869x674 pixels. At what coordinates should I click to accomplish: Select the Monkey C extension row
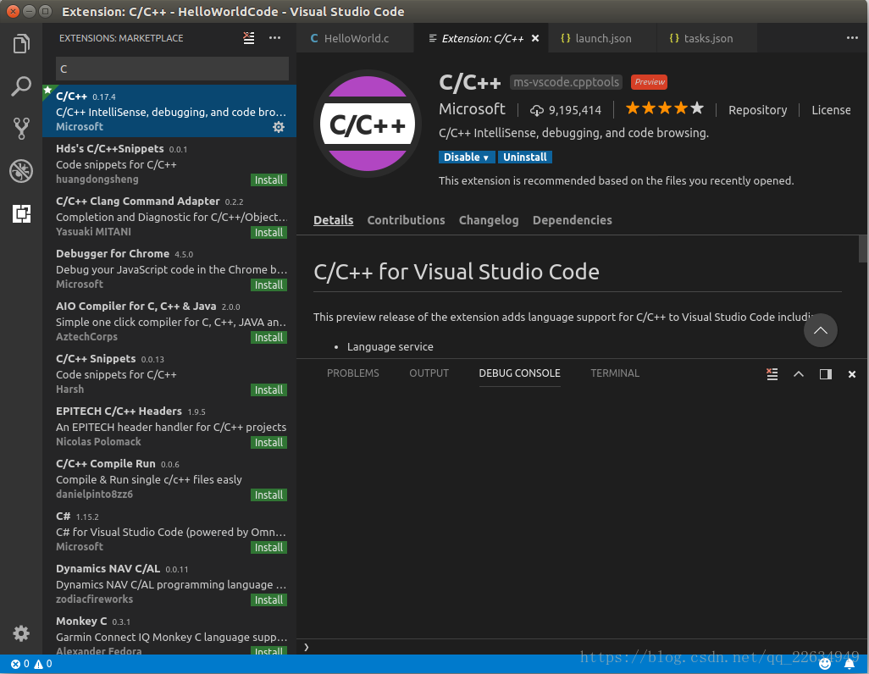click(169, 633)
